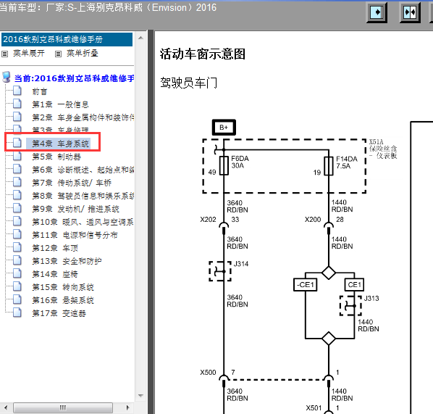Select the root manual computer icon
Screen dimensions: 433x414
coord(7,78)
